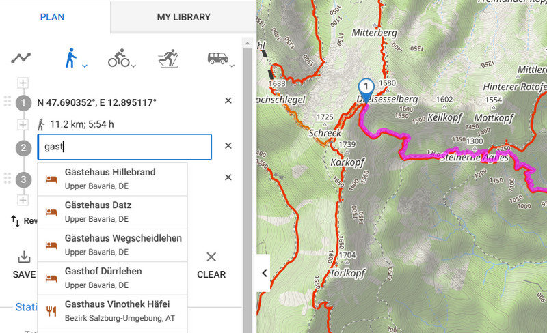547x333 pixels.
Task: Pick the cycling routing mode
Action: 118,59
